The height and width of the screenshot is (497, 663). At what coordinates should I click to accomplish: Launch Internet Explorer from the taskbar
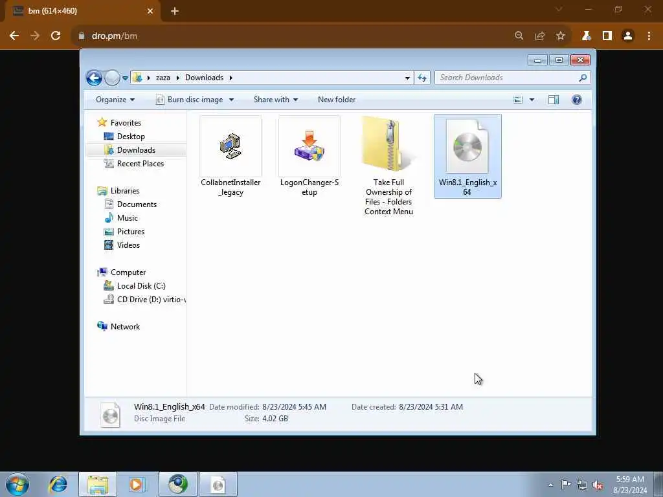tap(58, 484)
